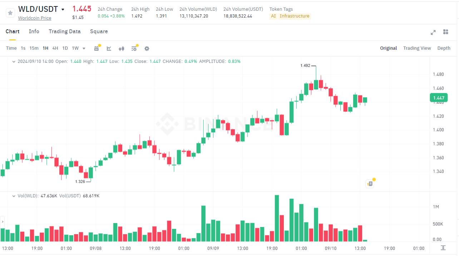Select the 1H interval
The height and width of the screenshot is (256, 459).
(x=45, y=48)
